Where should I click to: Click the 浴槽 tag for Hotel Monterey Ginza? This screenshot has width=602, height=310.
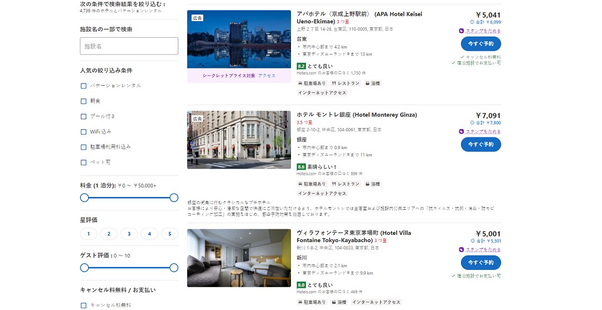373,184
